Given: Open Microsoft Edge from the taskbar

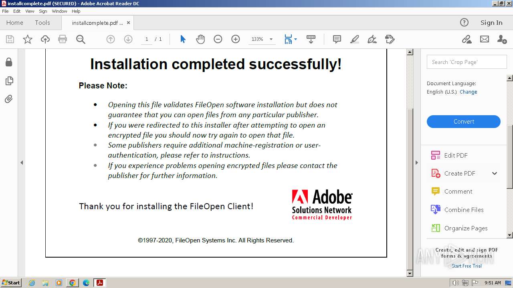Looking at the screenshot, I should 86,283.
